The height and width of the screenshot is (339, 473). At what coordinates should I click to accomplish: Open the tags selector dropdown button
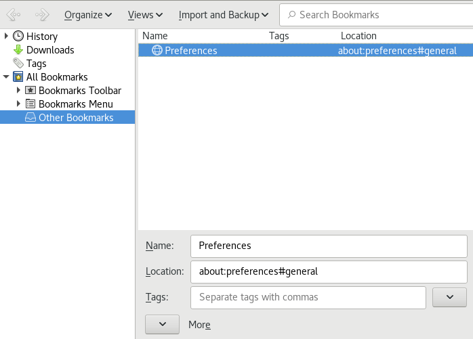449,297
